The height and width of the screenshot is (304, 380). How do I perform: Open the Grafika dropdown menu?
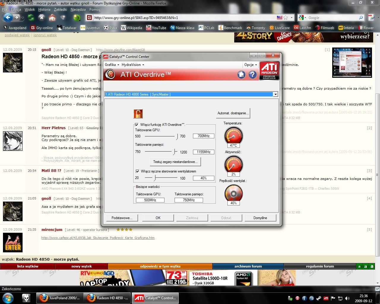pyautogui.click(x=112, y=65)
